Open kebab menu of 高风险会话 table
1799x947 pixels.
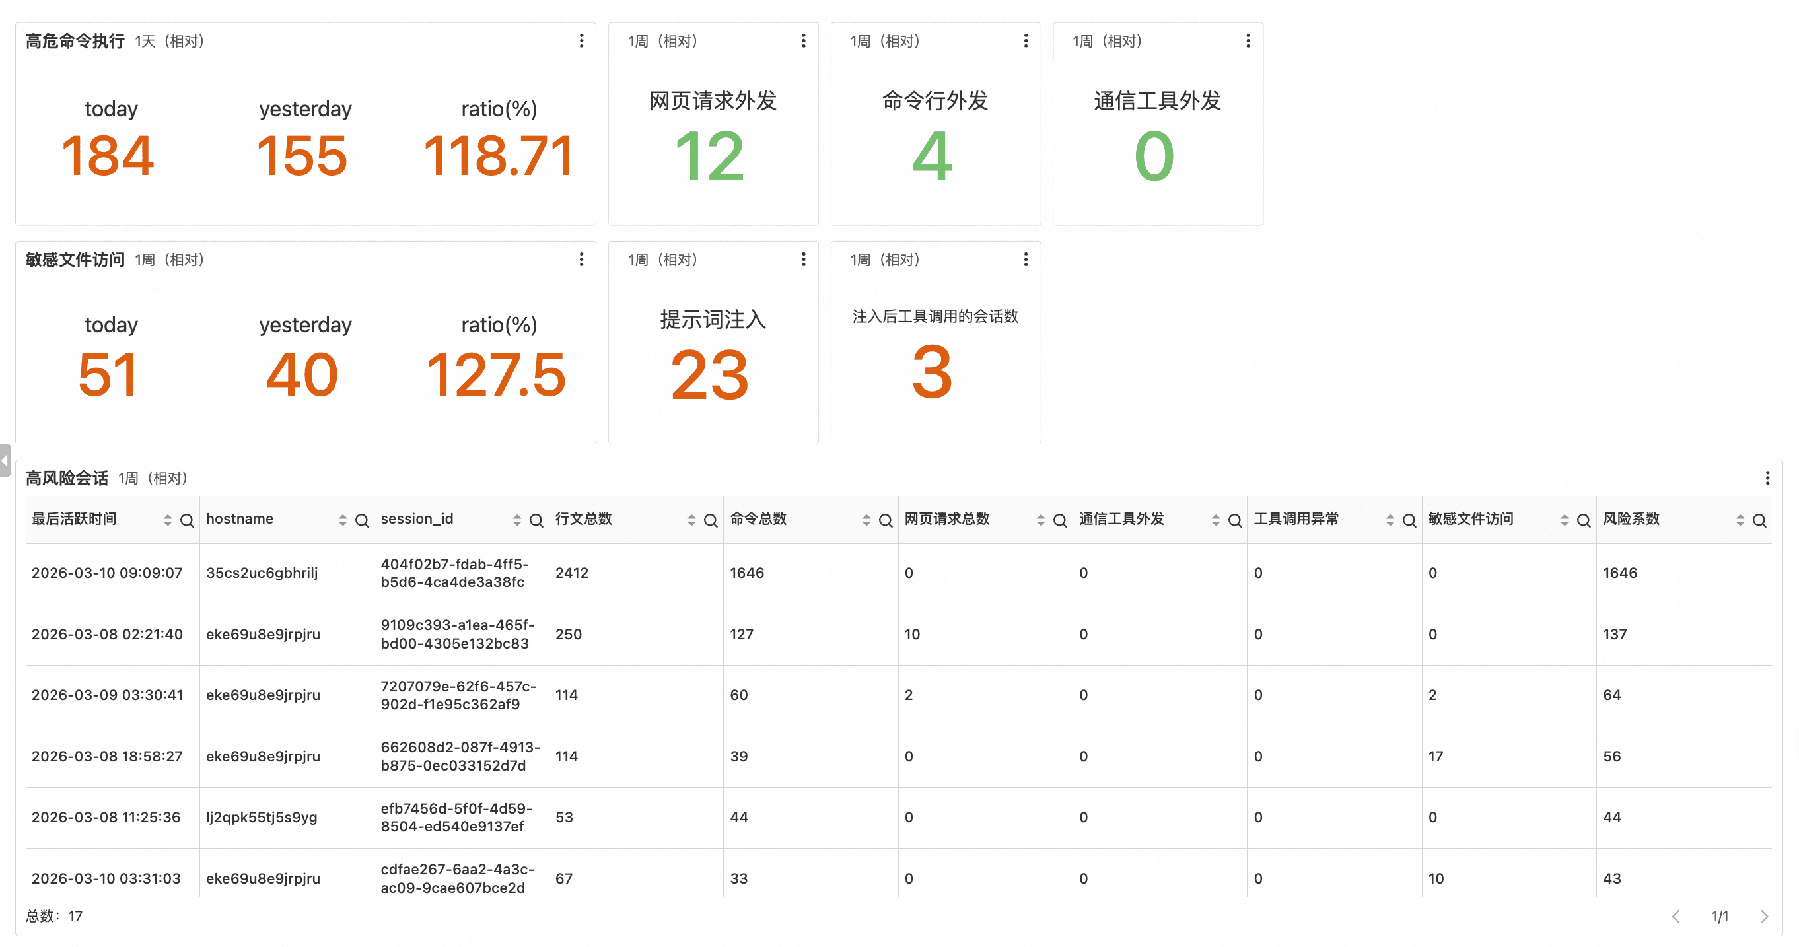[x=1767, y=478]
